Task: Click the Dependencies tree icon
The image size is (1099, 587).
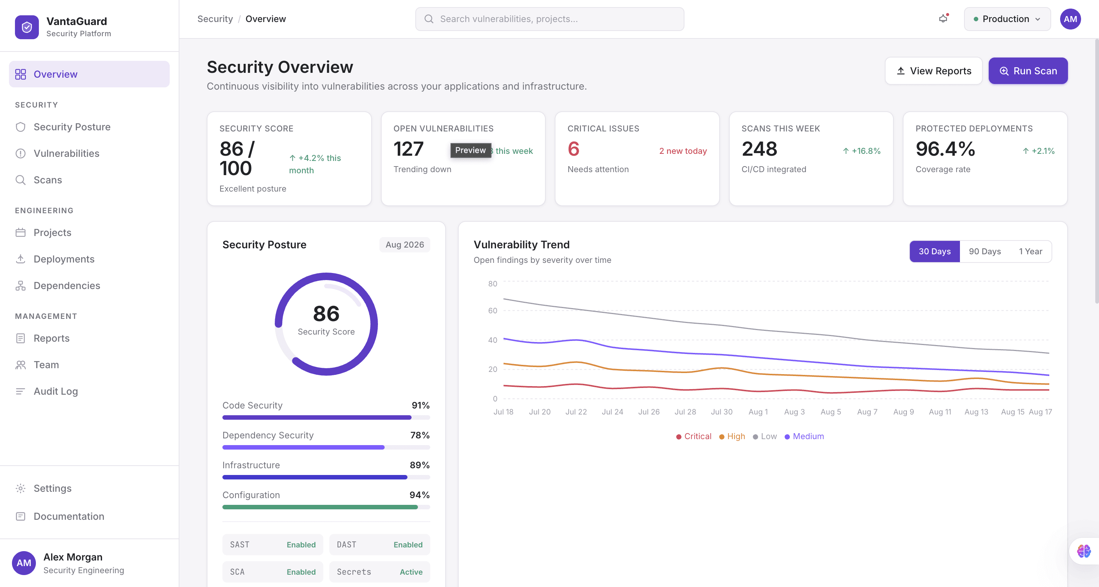Action: tap(21, 286)
